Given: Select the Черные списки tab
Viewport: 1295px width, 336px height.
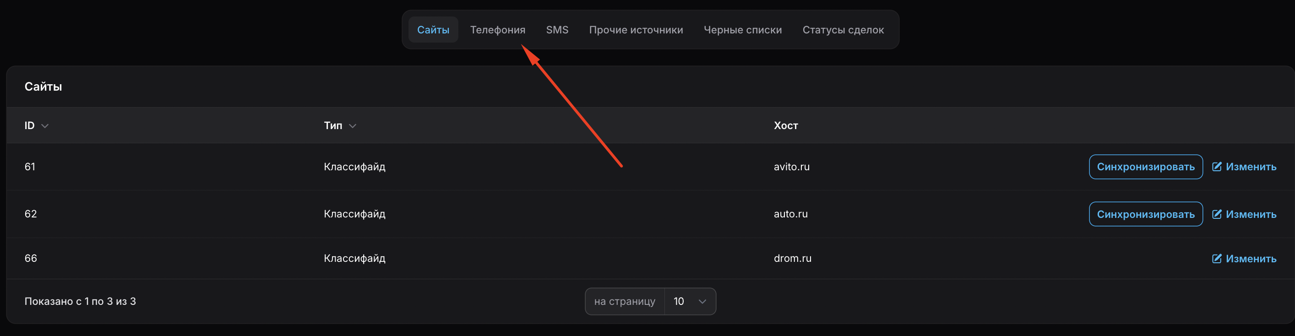Looking at the screenshot, I should 742,30.
